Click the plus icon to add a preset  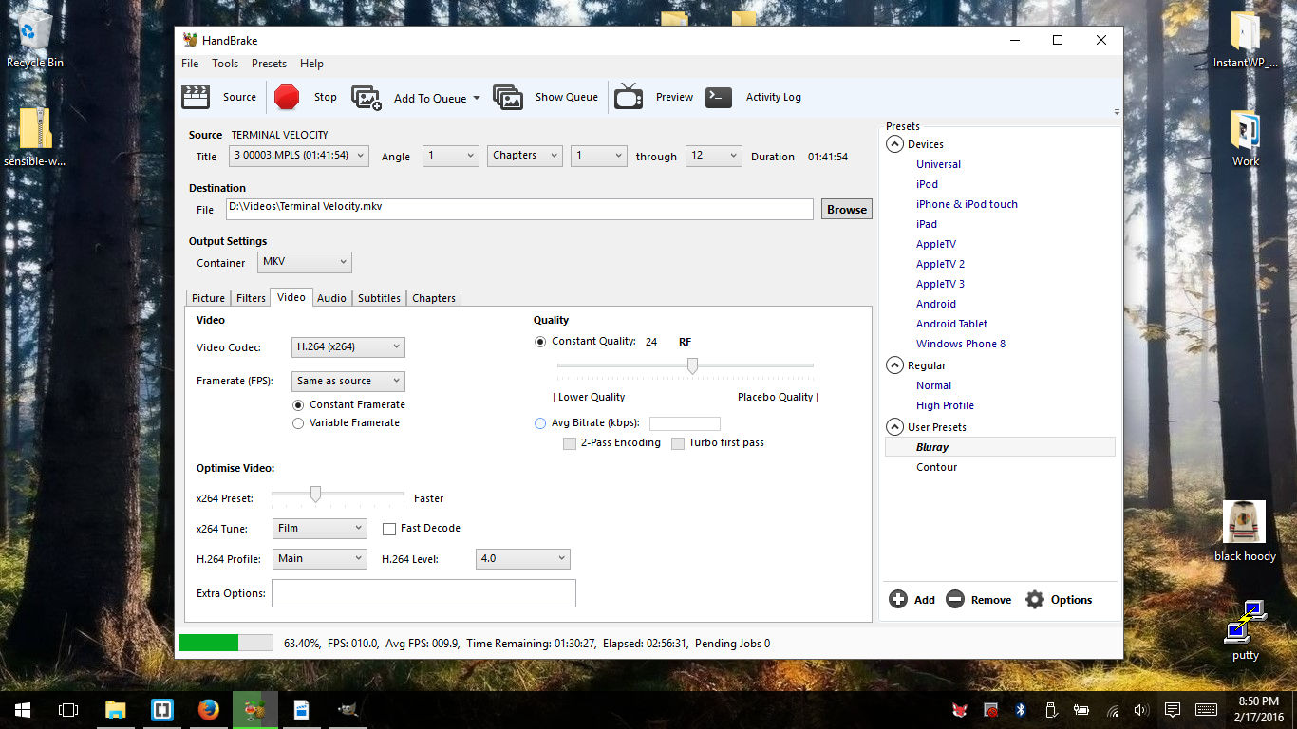coord(897,599)
